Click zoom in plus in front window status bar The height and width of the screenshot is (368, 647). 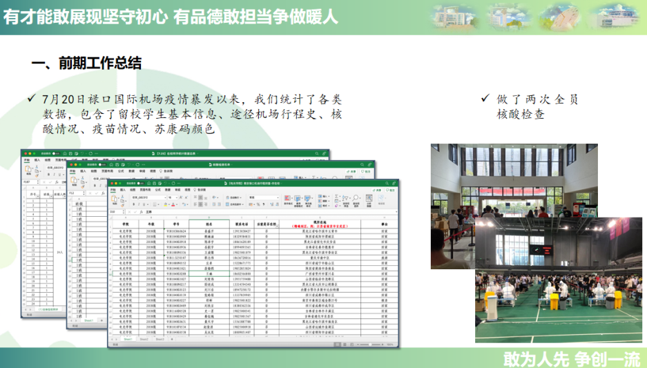[x=383, y=345]
